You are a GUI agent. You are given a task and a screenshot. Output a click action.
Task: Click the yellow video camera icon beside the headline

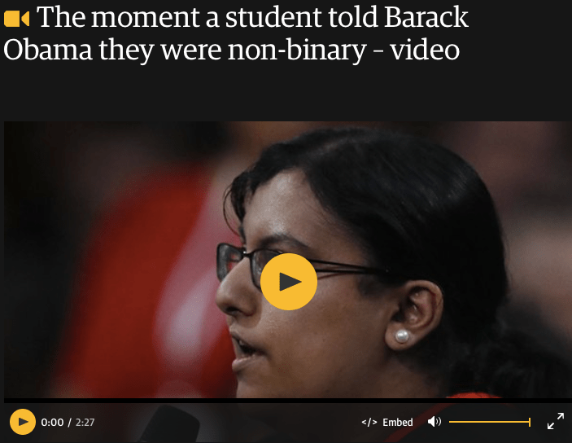(x=16, y=19)
